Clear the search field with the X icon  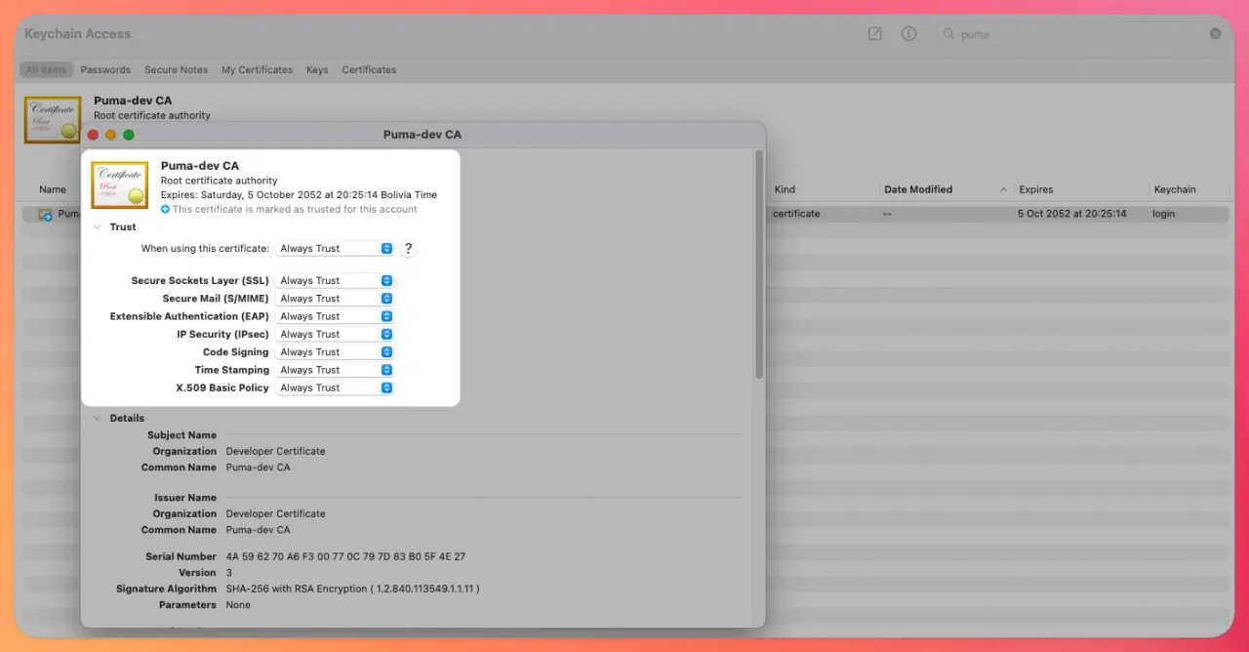(1215, 33)
